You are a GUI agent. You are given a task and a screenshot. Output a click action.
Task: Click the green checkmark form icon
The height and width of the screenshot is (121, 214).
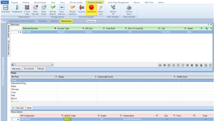[x=187, y=65]
